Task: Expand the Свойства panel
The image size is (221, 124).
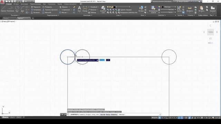Action: click(162, 15)
